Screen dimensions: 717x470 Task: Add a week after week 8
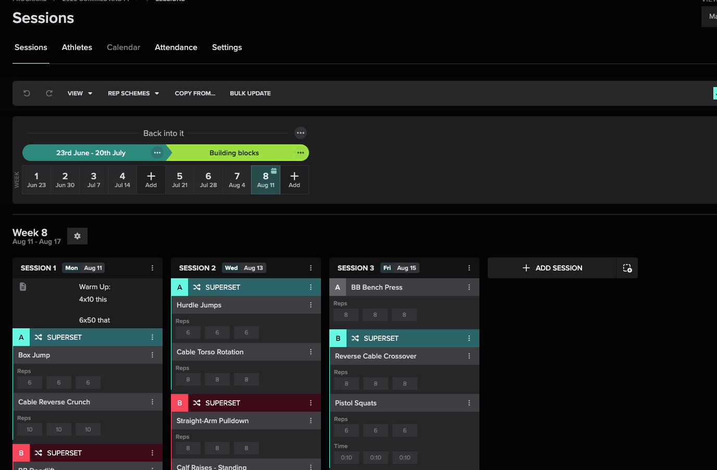click(294, 180)
